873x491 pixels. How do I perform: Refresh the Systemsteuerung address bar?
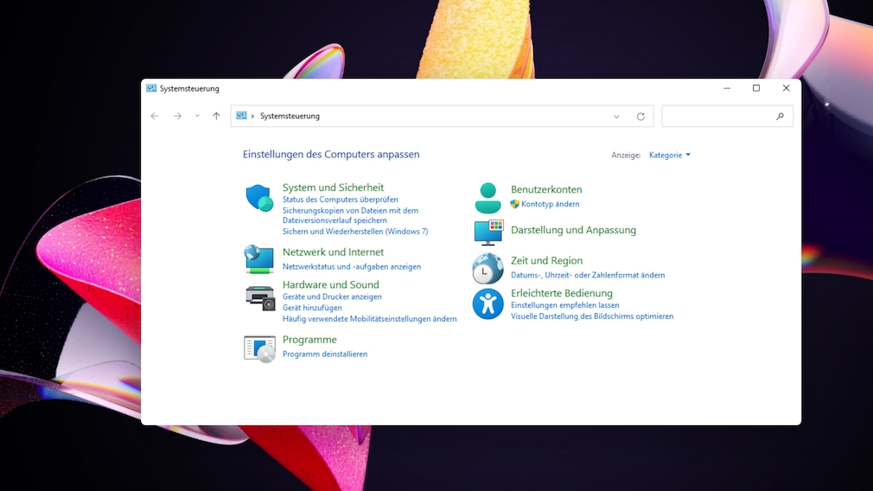[x=640, y=117]
